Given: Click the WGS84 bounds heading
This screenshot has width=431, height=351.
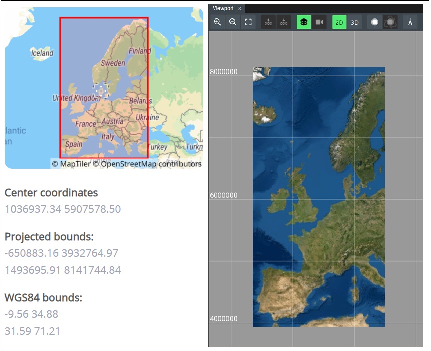Looking at the screenshot, I should click(44, 298).
